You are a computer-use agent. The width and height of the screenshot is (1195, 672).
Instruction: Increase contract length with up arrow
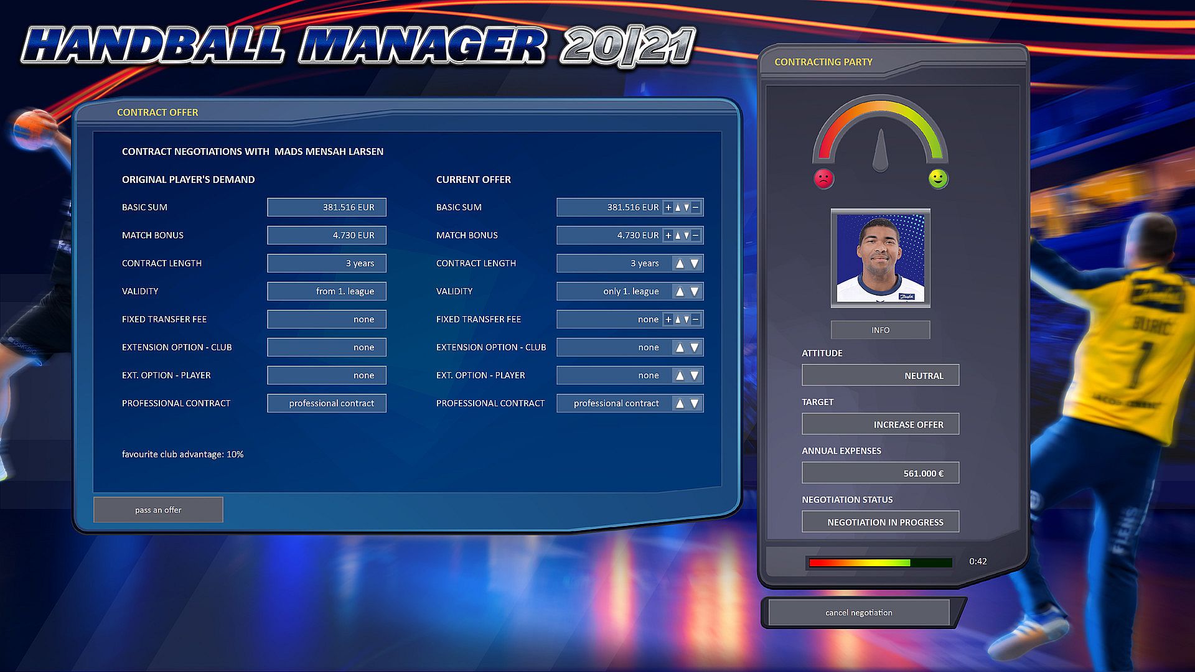coord(680,264)
